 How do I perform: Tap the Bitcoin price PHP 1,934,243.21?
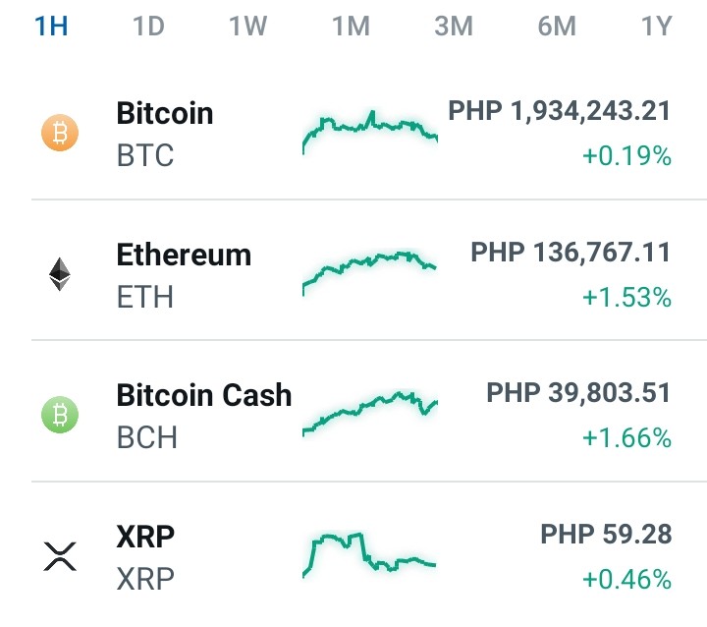(x=559, y=111)
